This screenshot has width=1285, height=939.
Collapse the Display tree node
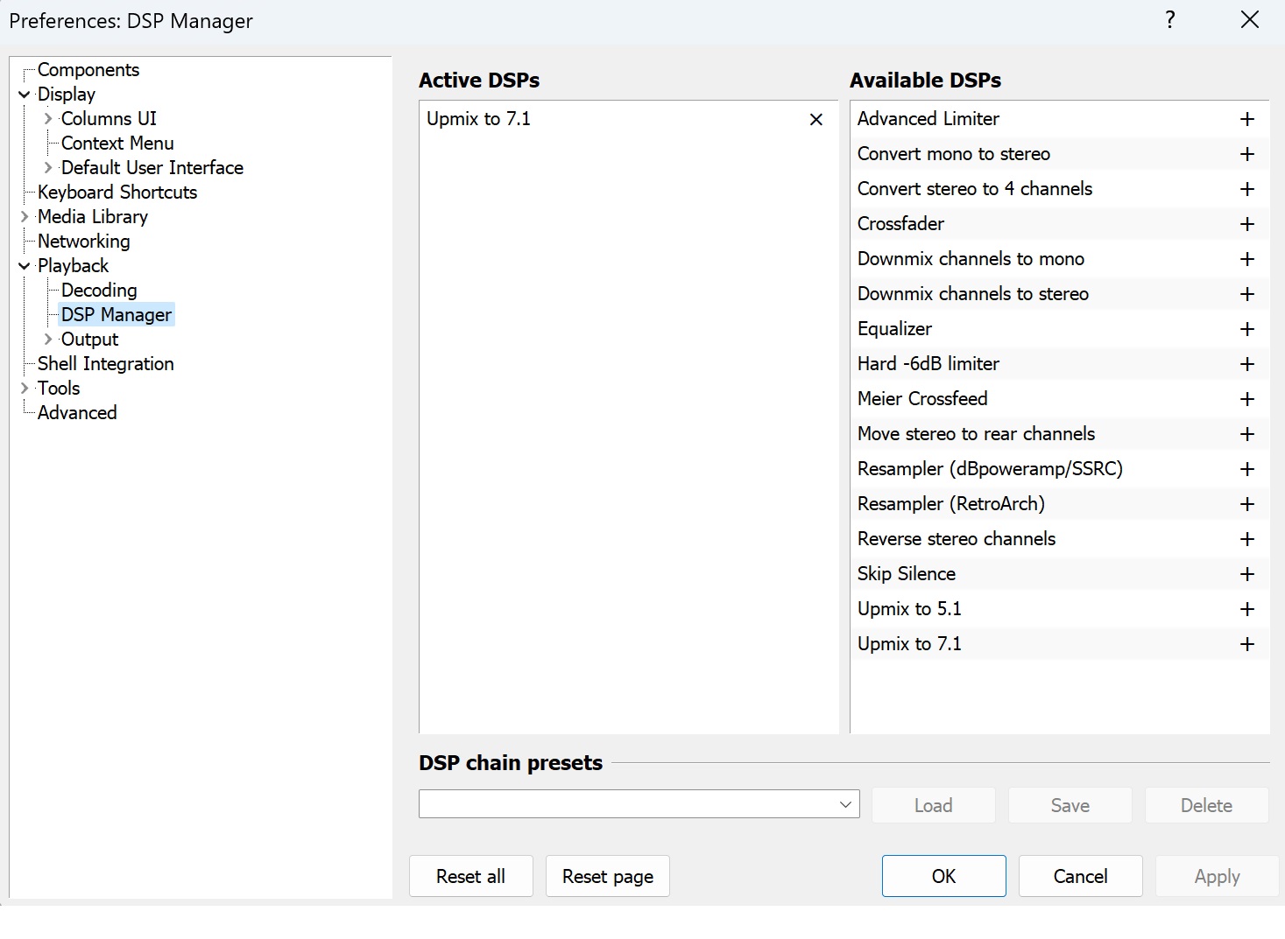pyautogui.click(x=25, y=95)
